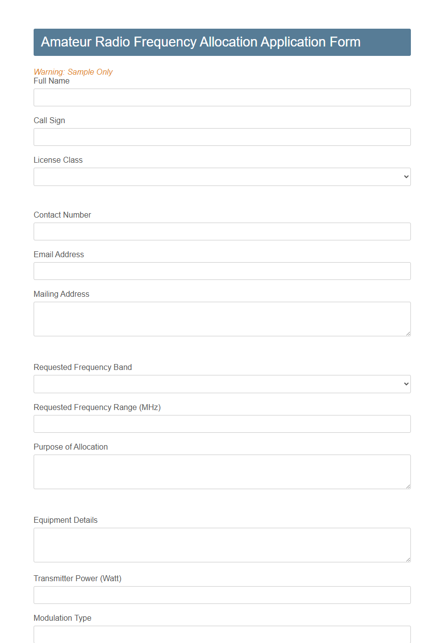Click inside the Mailing Address textarea
This screenshot has height=643, width=445.
click(222, 319)
